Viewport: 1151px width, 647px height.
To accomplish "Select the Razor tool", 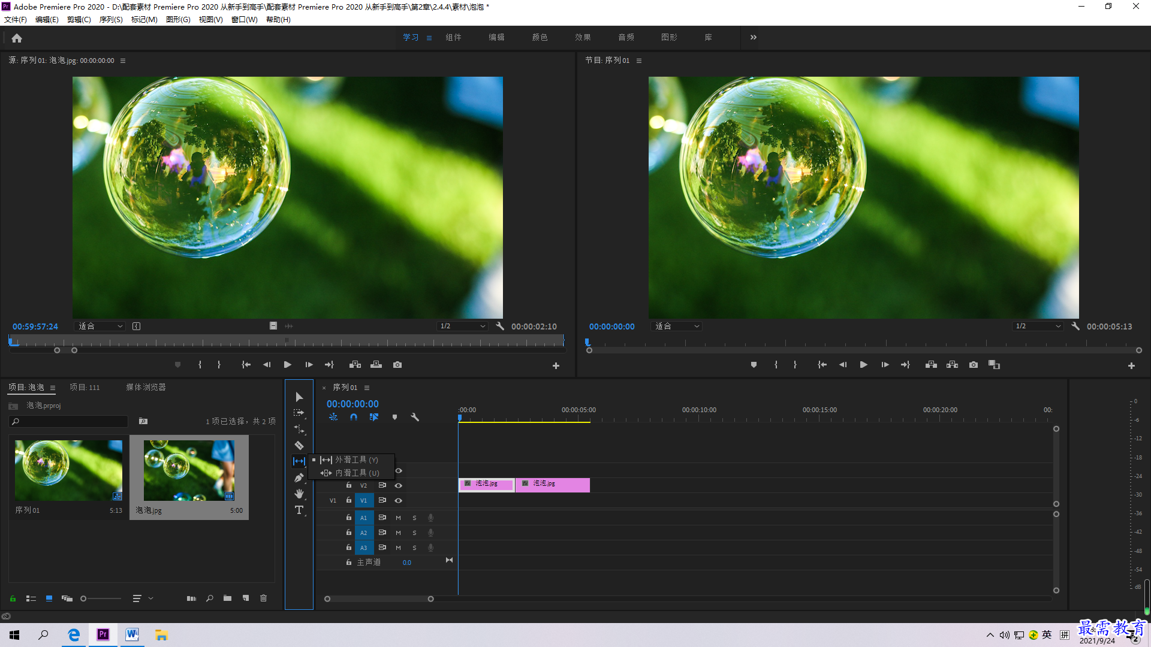I will coord(299,446).
